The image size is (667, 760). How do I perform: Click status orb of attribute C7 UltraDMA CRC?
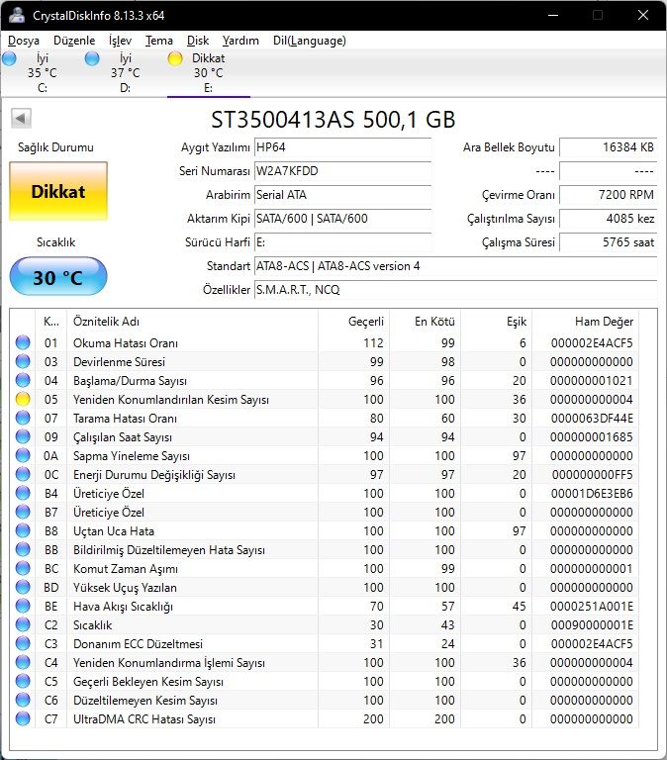click(23, 718)
